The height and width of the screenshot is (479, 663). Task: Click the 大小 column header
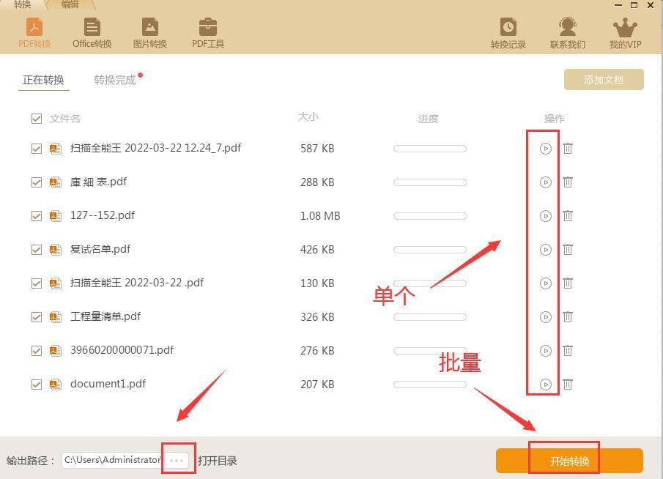pyautogui.click(x=308, y=117)
